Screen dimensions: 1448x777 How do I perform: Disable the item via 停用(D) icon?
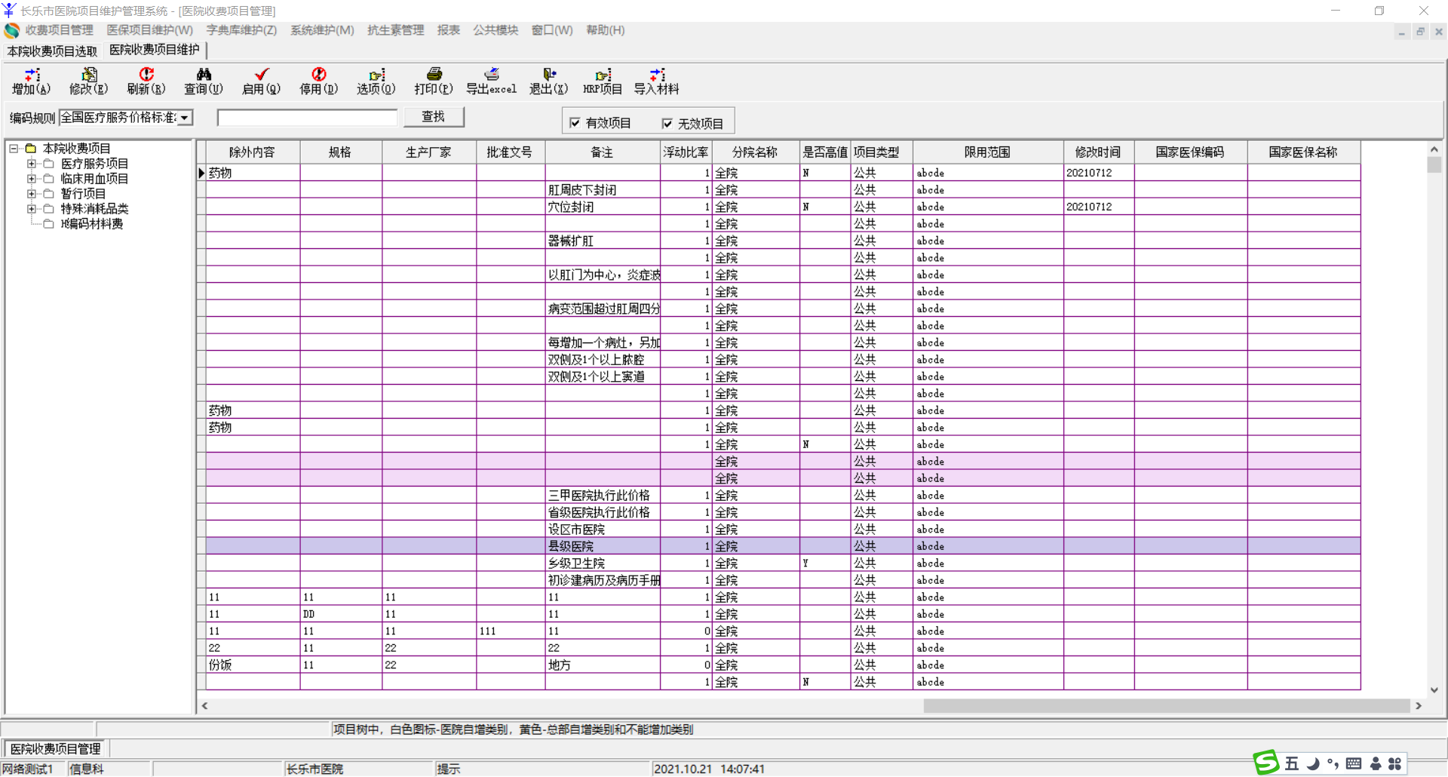[x=319, y=75]
